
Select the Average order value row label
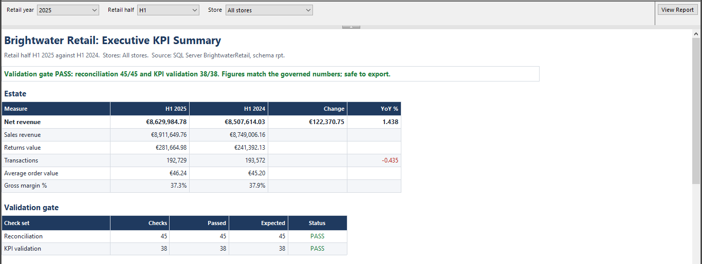[x=31, y=173]
